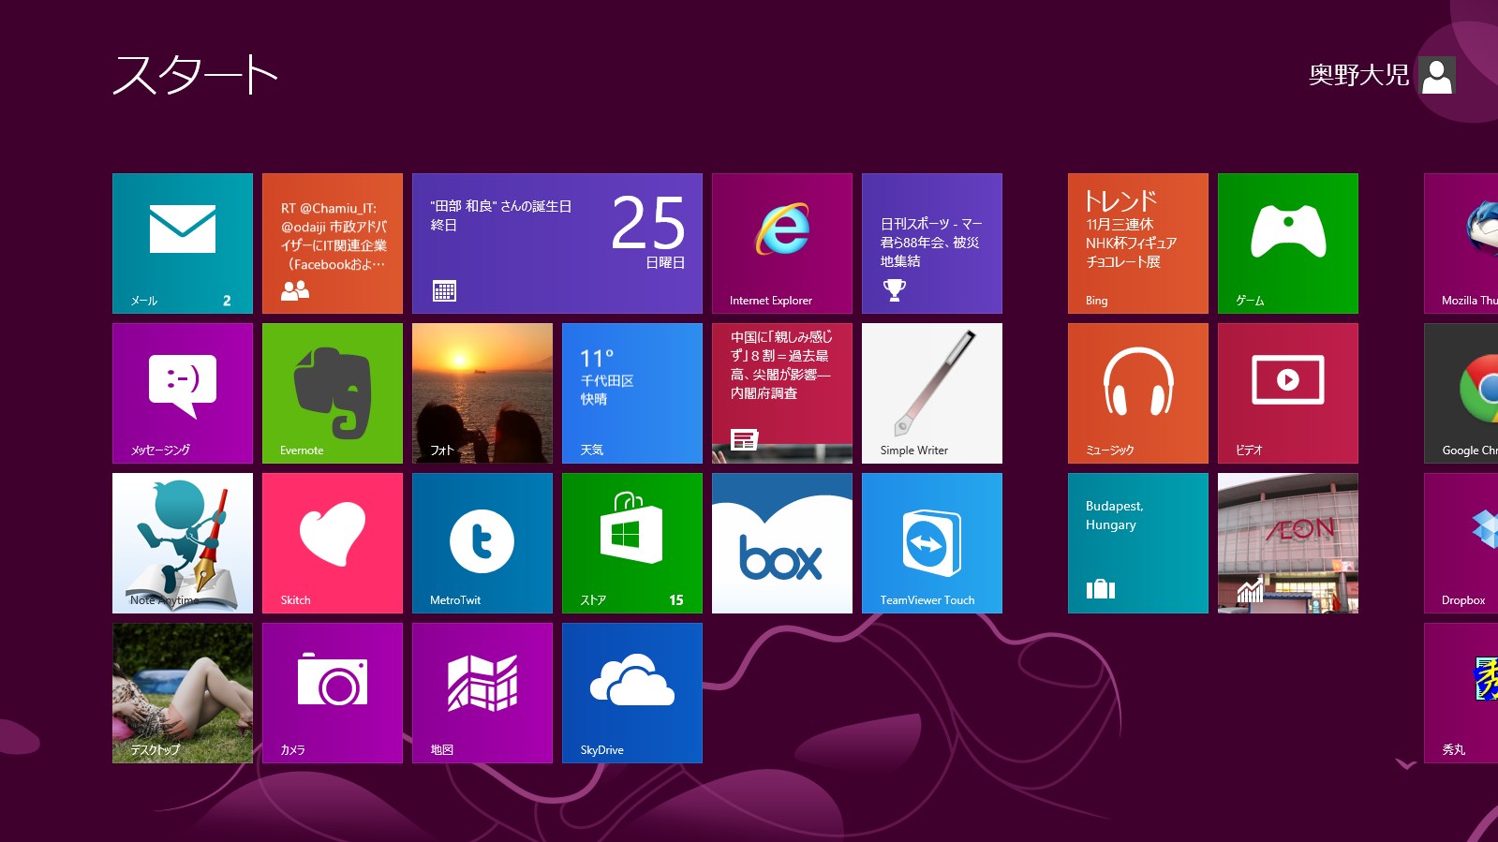The height and width of the screenshot is (842, 1498).
Task: Open the 天気 weather tile showing 11°
Action: click(x=632, y=393)
